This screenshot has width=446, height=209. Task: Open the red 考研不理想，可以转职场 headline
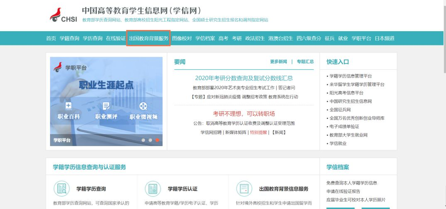(244, 114)
